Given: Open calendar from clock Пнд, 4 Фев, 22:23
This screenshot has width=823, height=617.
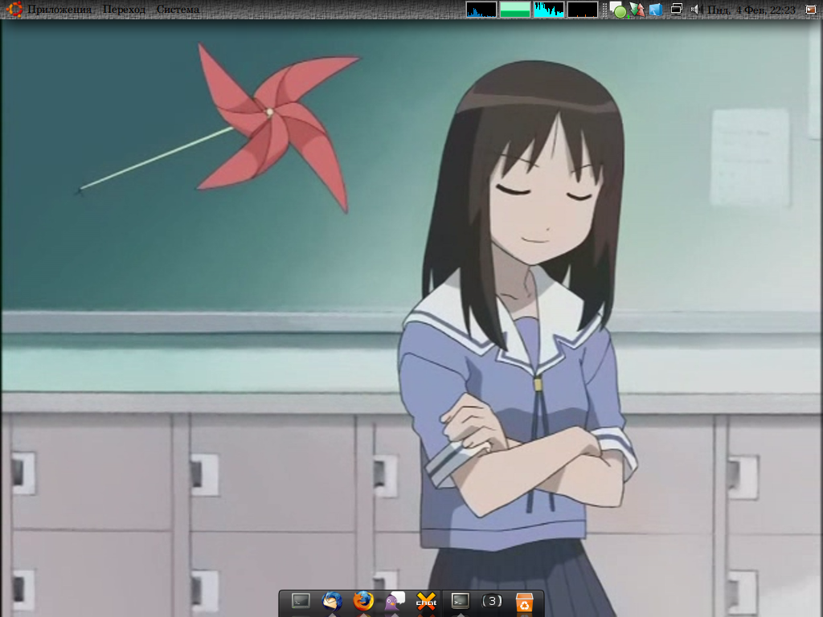Looking at the screenshot, I should coord(751,10).
